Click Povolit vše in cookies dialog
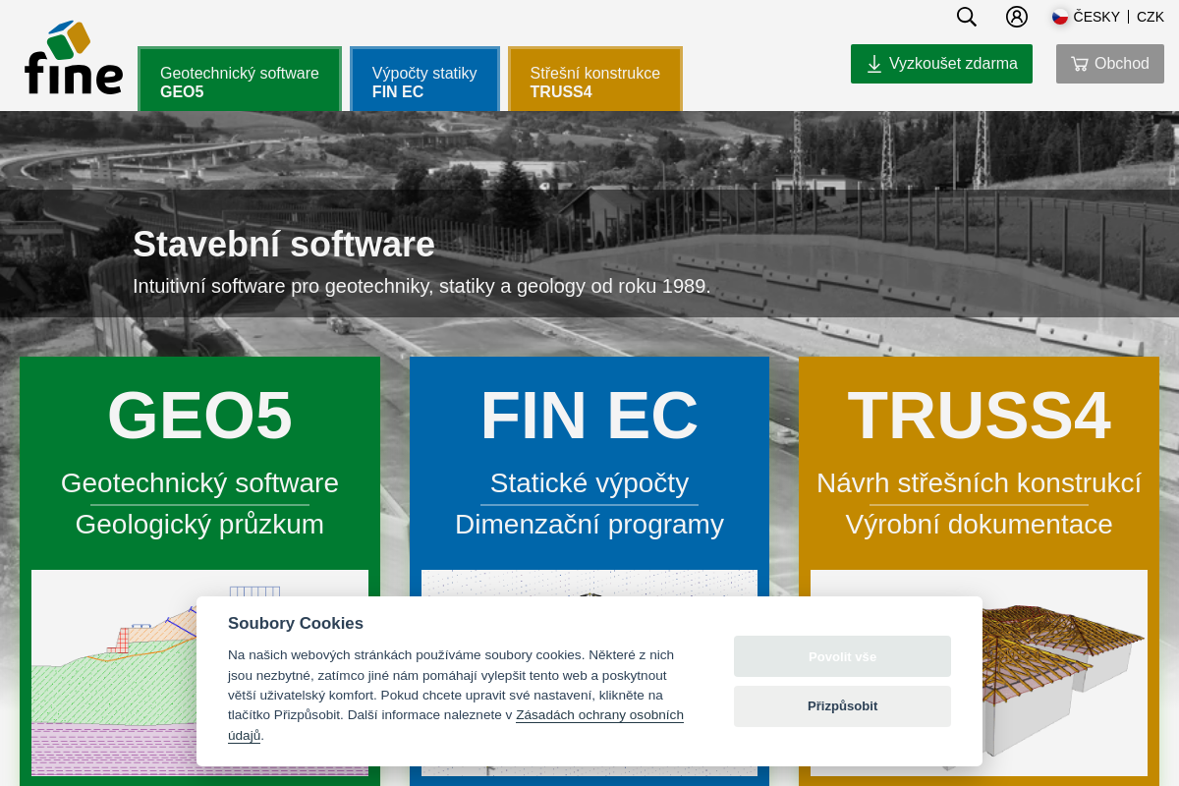The height and width of the screenshot is (786, 1179). [842, 656]
